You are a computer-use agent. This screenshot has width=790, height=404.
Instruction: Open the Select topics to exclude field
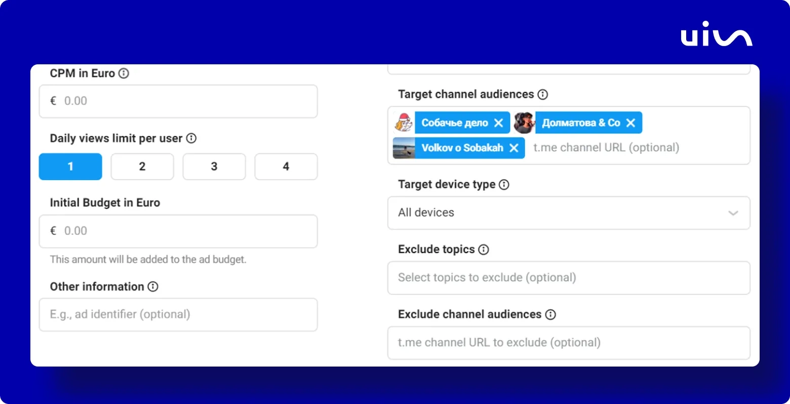[x=569, y=277]
